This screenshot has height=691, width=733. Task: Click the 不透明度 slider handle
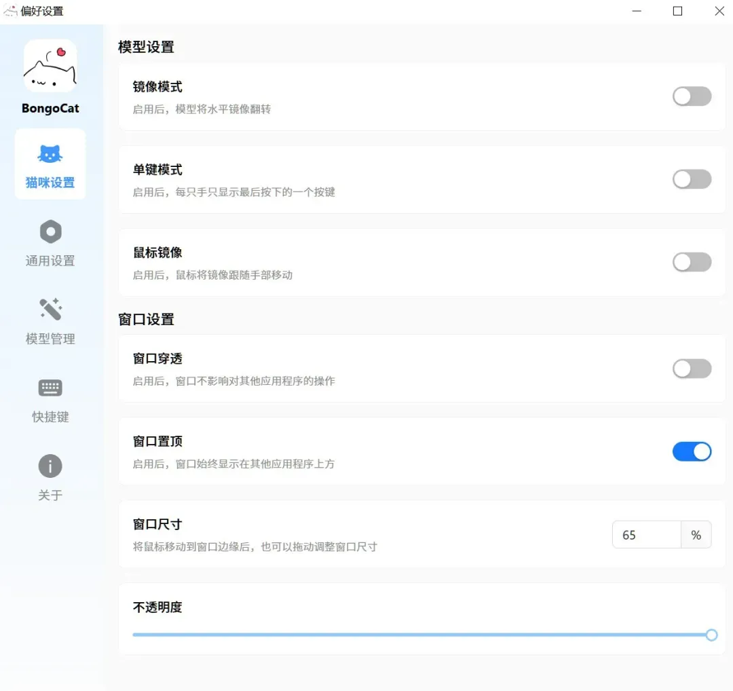(711, 635)
